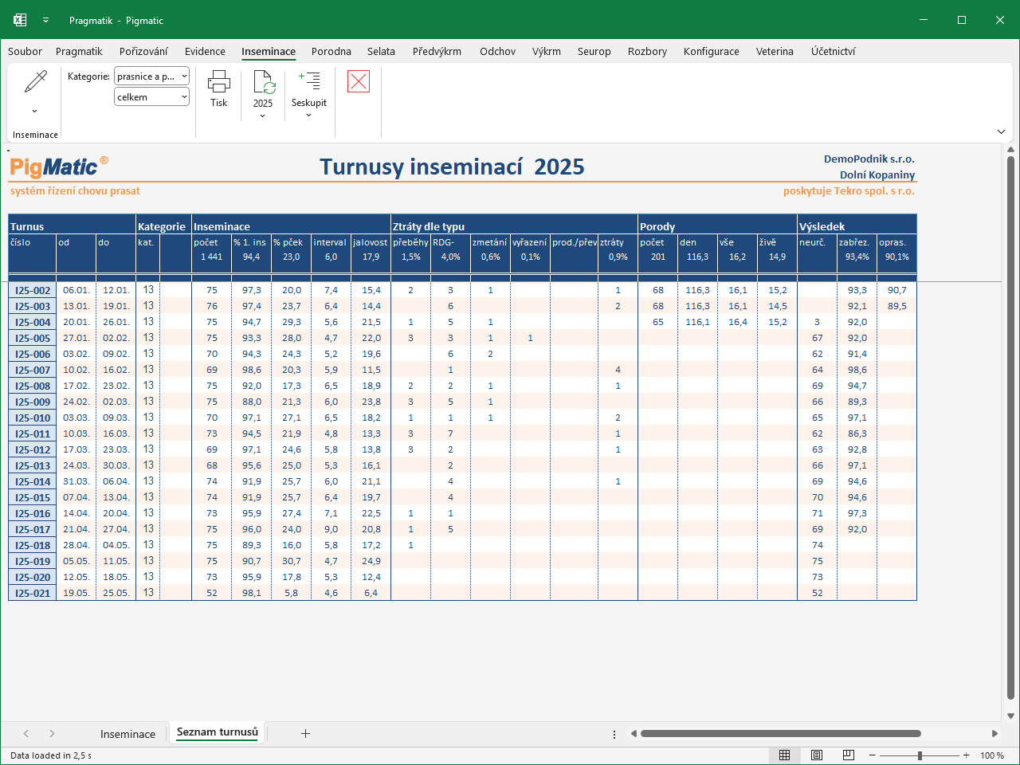
Task: Click the zoom in plus icon
Action: 967,755
